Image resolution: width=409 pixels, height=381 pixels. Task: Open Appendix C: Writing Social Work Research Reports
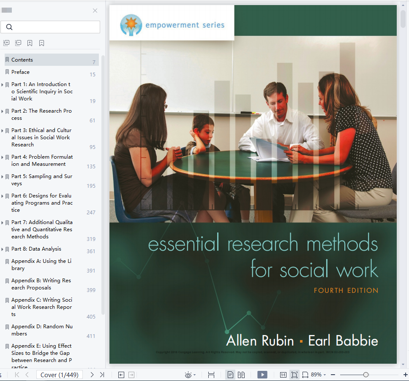(x=42, y=307)
